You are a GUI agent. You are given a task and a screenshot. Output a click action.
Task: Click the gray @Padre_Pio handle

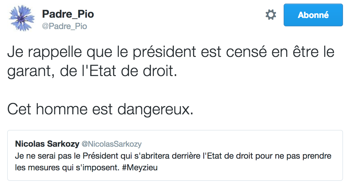pos(64,26)
